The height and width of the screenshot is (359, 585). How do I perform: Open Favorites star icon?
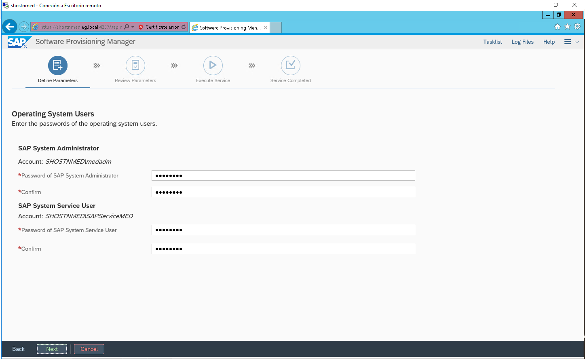[x=567, y=27]
